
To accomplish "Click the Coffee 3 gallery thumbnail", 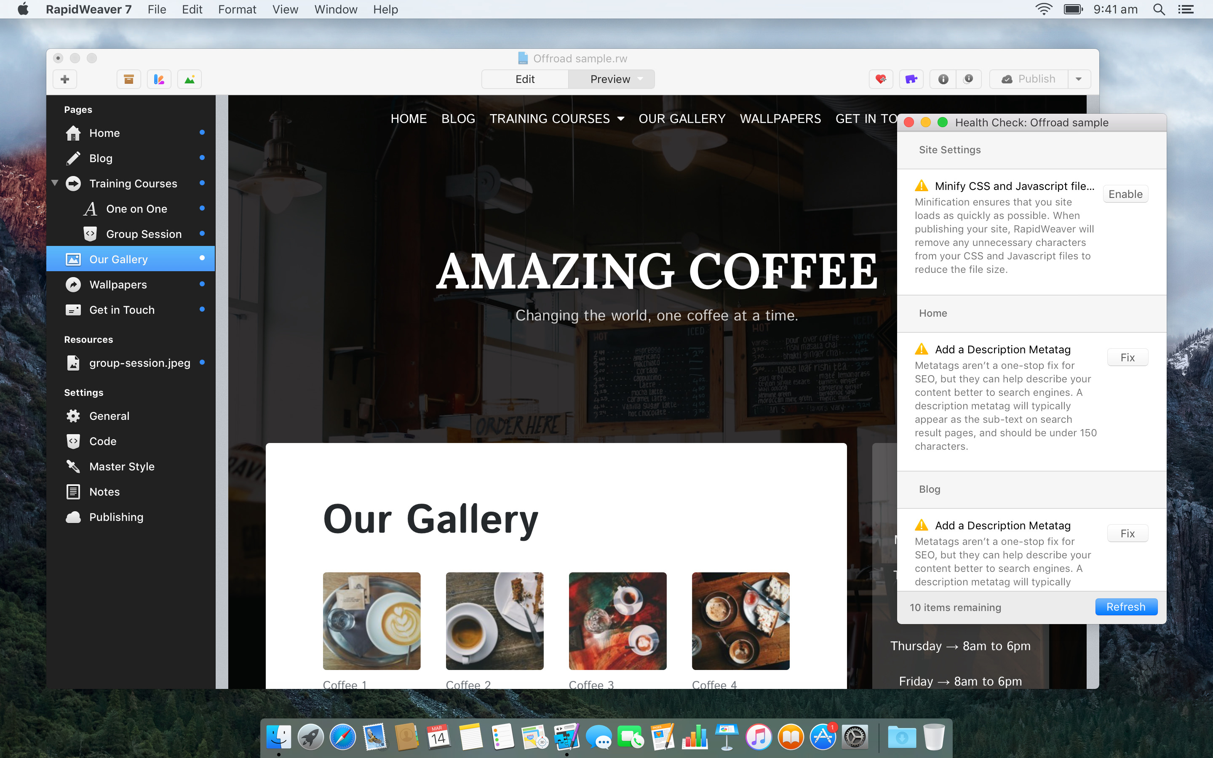I will 617,621.
